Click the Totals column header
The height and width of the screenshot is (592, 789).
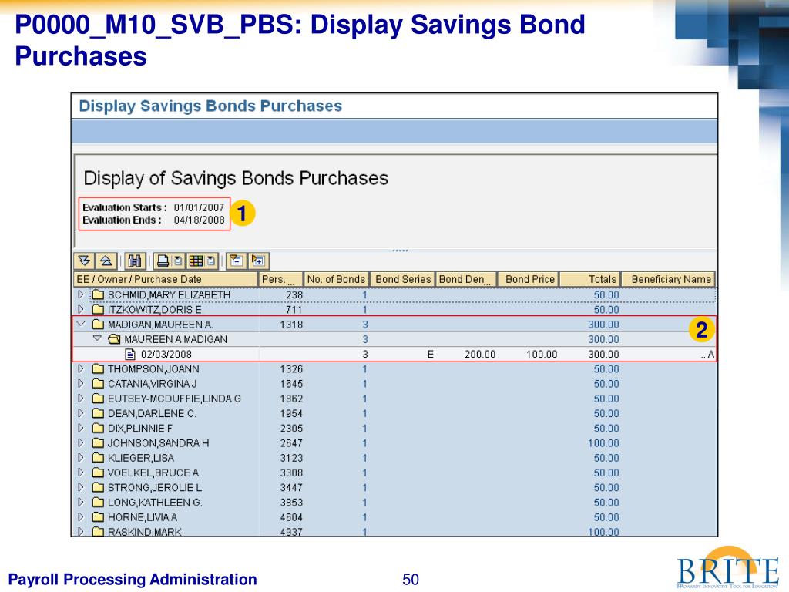[x=591, y=279]
